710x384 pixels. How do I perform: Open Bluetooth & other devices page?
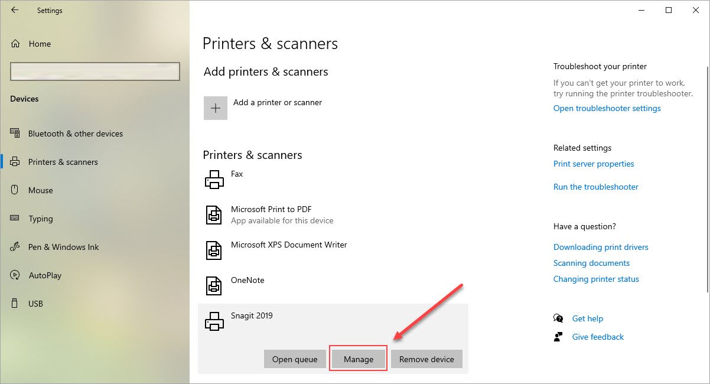pyautogui.click(x=75, y=134)
